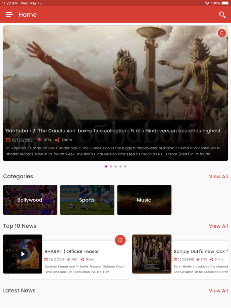Viewport: 231px width, 308px height.
Task: Click the share icon on the BHARAT teaser card
Action: pos(82,259)
